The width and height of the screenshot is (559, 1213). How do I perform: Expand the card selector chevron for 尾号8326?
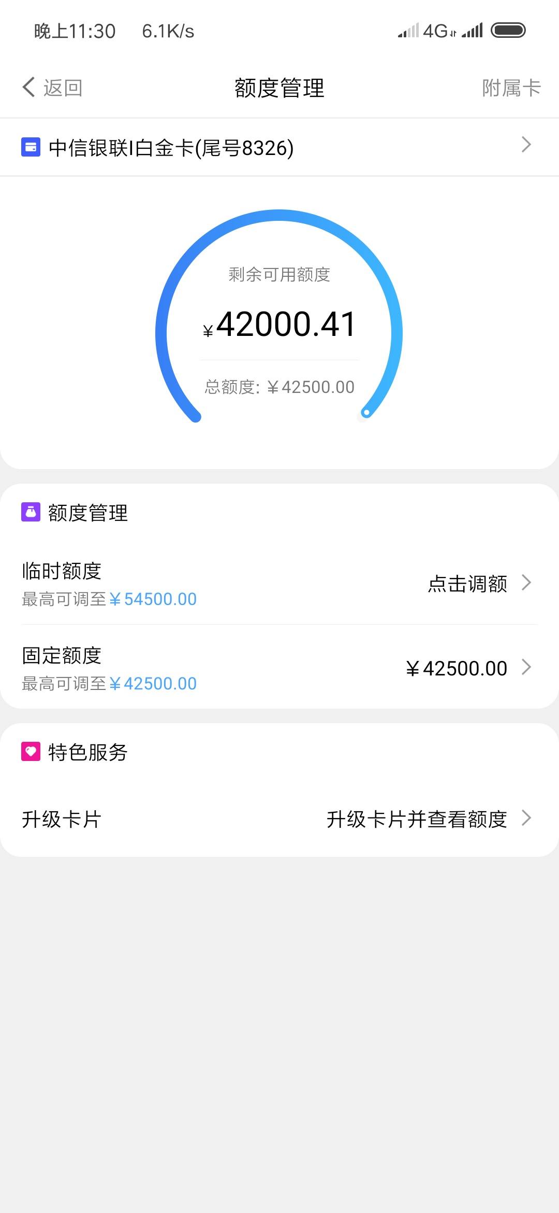tap(526, 145)
